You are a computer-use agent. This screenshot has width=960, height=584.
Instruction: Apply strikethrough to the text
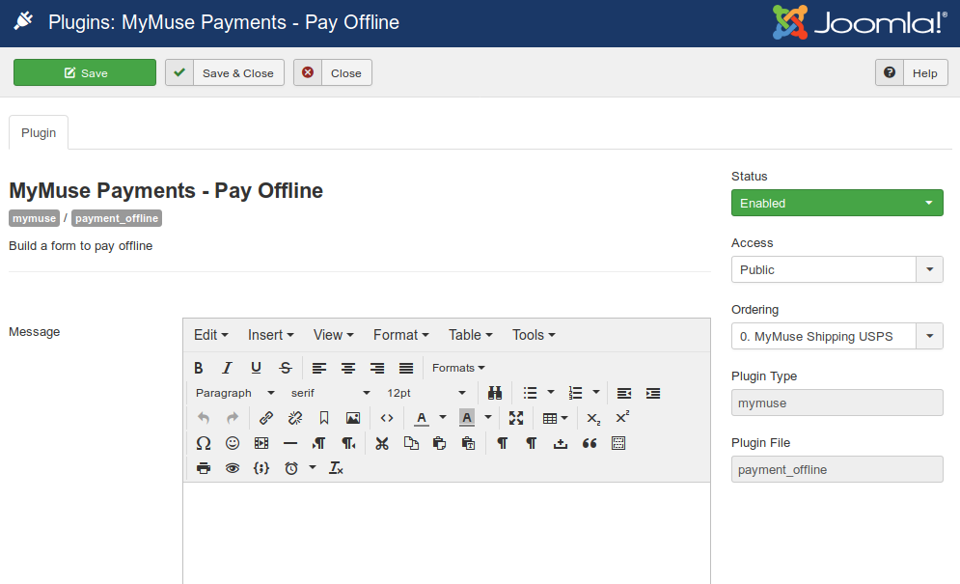(285, 368)
